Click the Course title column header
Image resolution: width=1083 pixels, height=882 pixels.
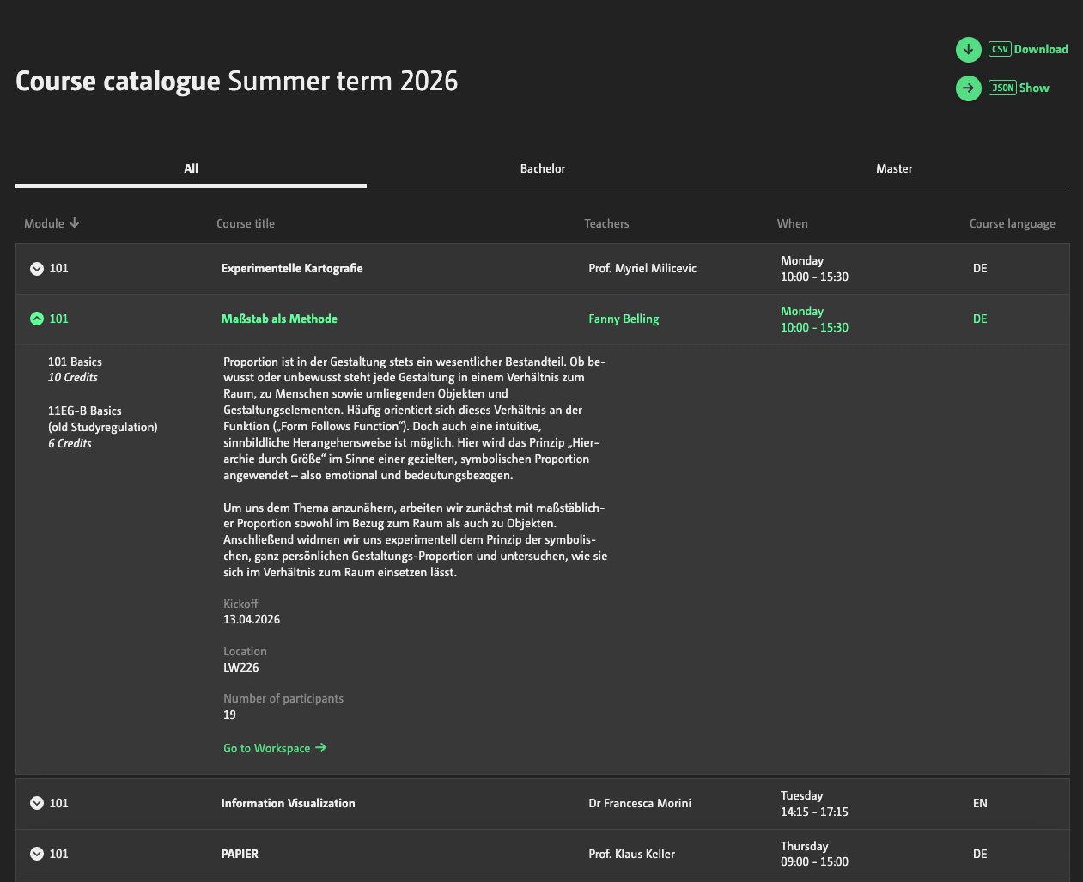click(246, 223)
